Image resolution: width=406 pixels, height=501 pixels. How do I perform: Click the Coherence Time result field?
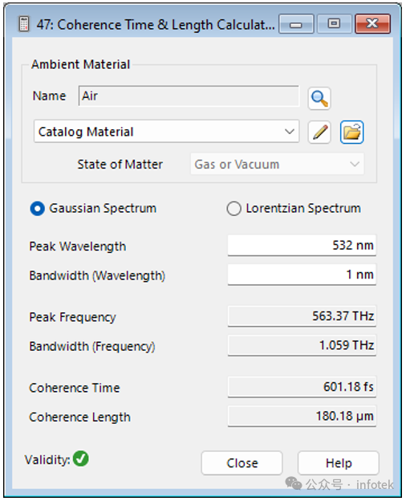click(x=302, y=387)
